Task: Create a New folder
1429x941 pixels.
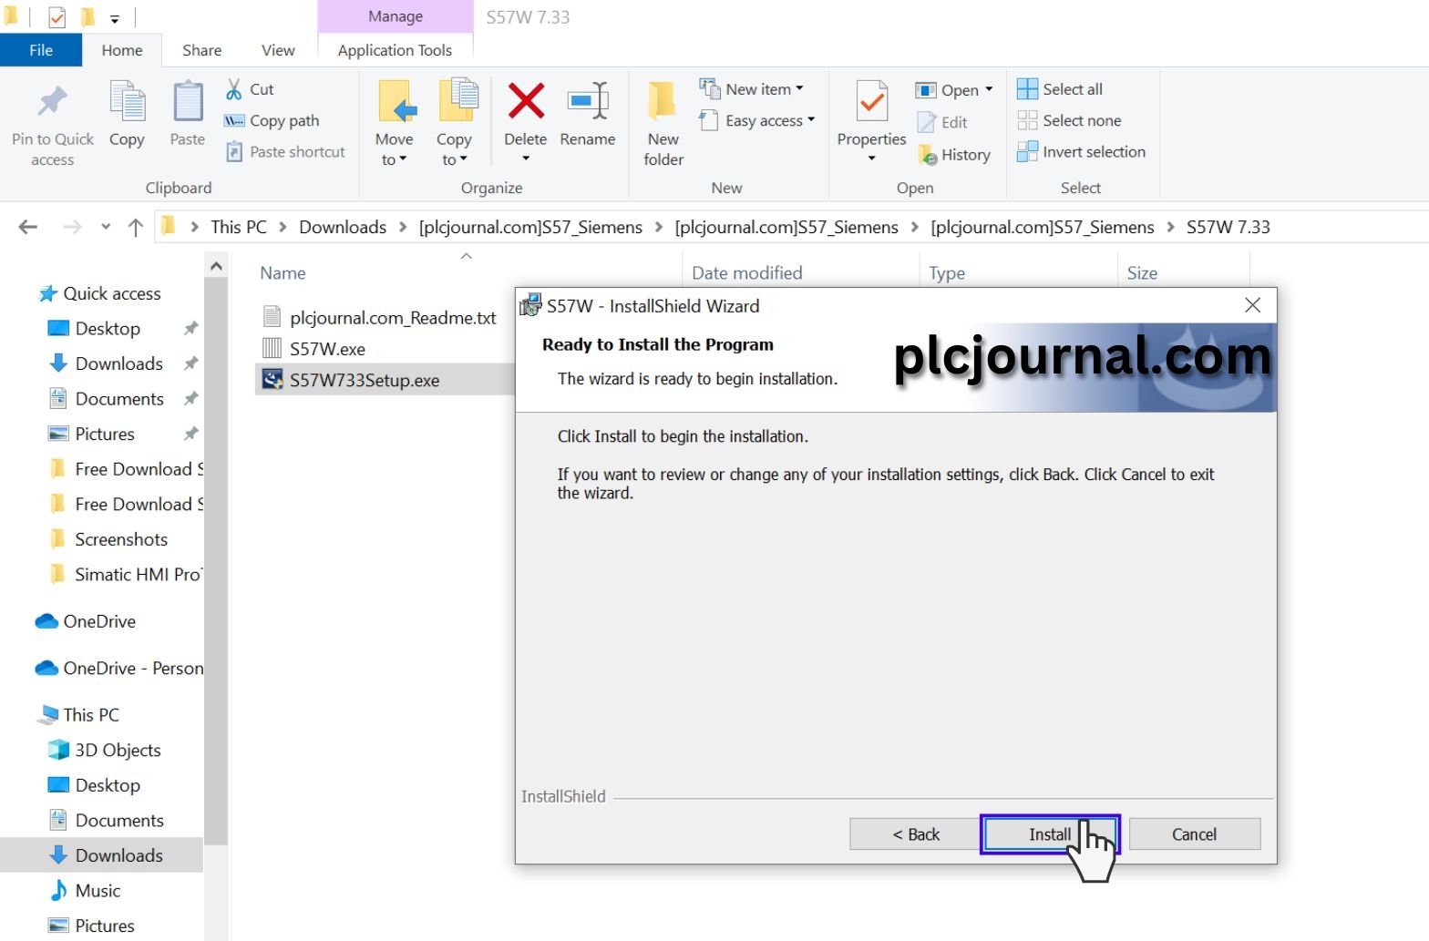Action: [663, 123]
